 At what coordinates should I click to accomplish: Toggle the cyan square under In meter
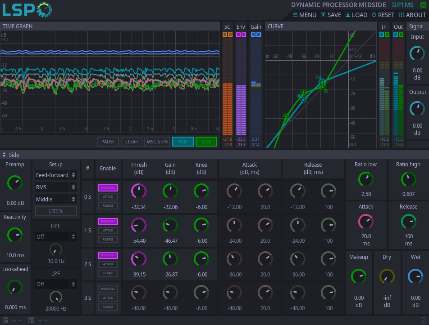tap(382, 35)
